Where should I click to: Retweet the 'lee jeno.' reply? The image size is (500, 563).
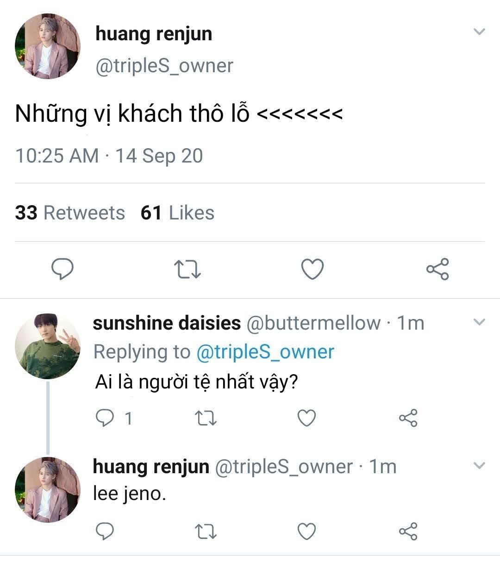click(206, 531)
